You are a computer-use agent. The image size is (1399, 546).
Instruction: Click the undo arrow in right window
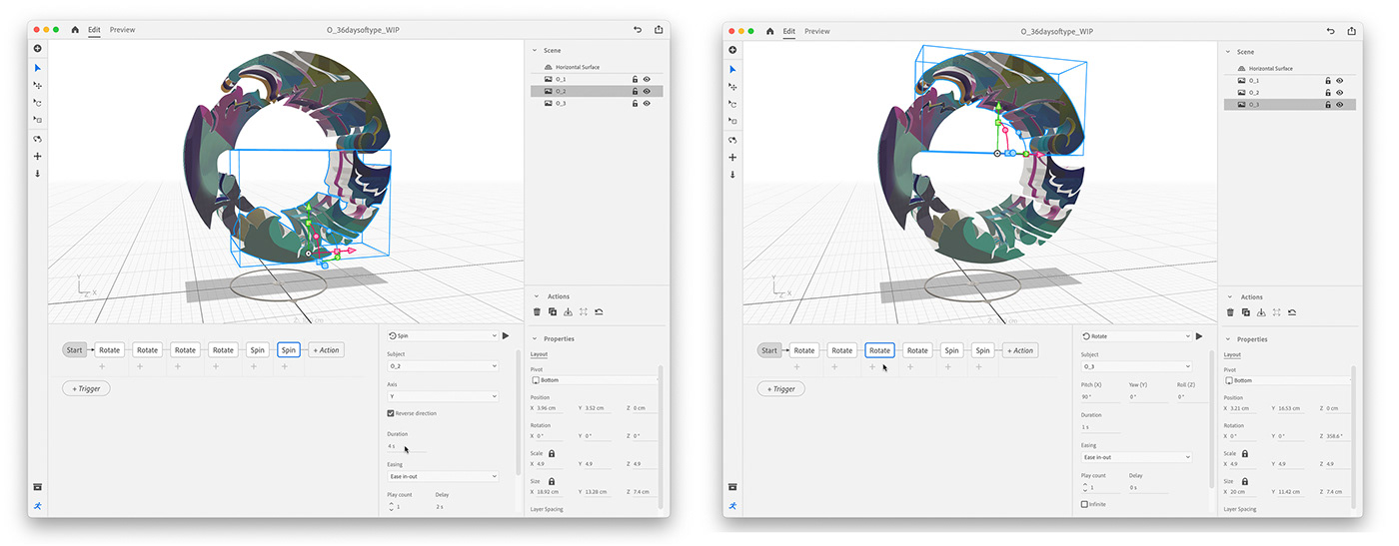click(x=1330, y=31)
